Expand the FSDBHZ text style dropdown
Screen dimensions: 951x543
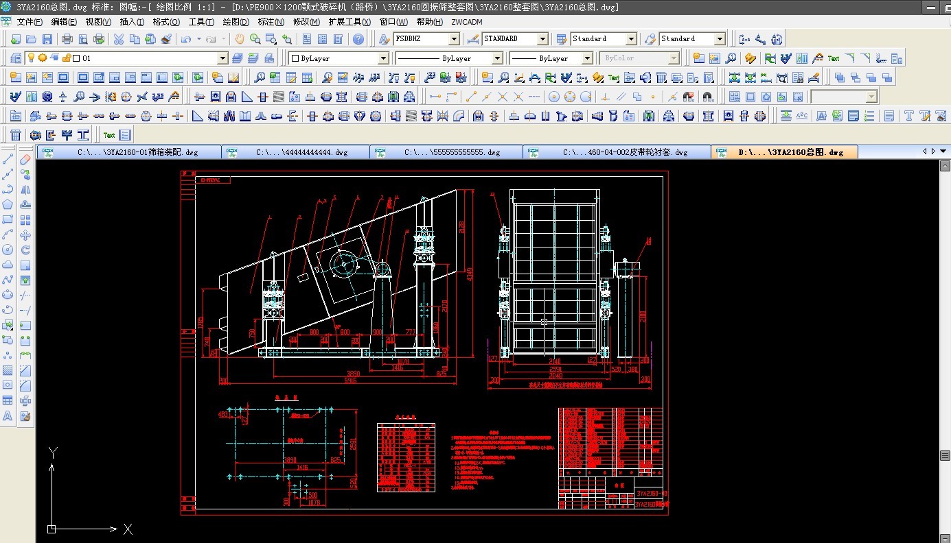(x=453, y=39)
